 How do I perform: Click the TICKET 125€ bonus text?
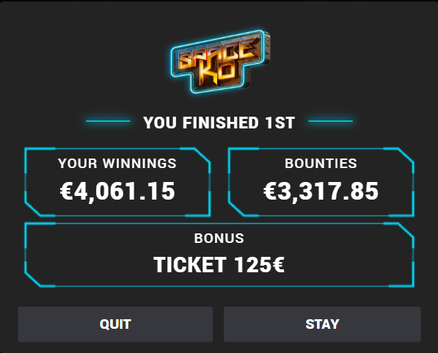tap(219, 265)
